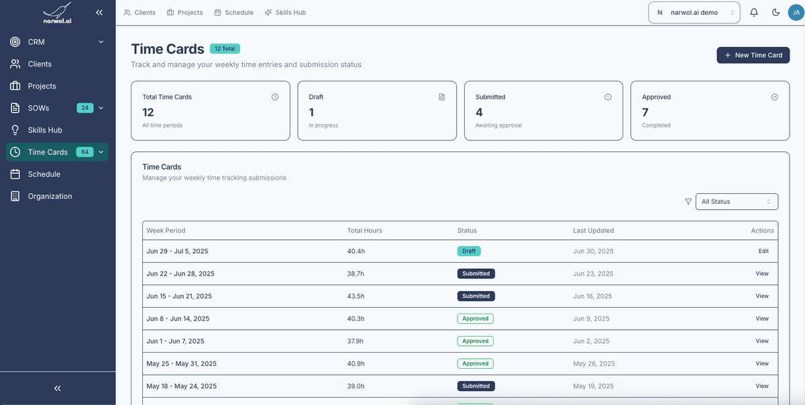The width and height of the screenshot is (805, 405).
Task: Click the Submitted status badge for Jun 22
Action: pyautogui.click(x=476, y=274)
